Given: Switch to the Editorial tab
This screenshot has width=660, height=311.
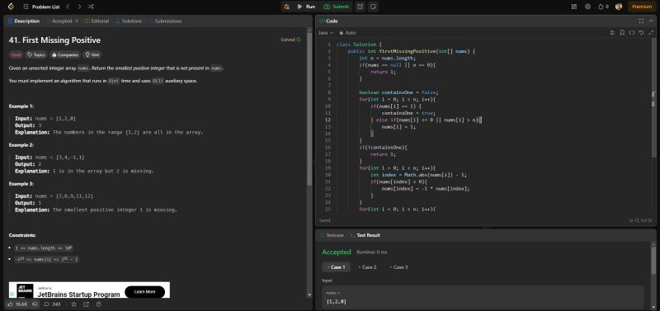Looking at the screenshot, I should 97,21.
